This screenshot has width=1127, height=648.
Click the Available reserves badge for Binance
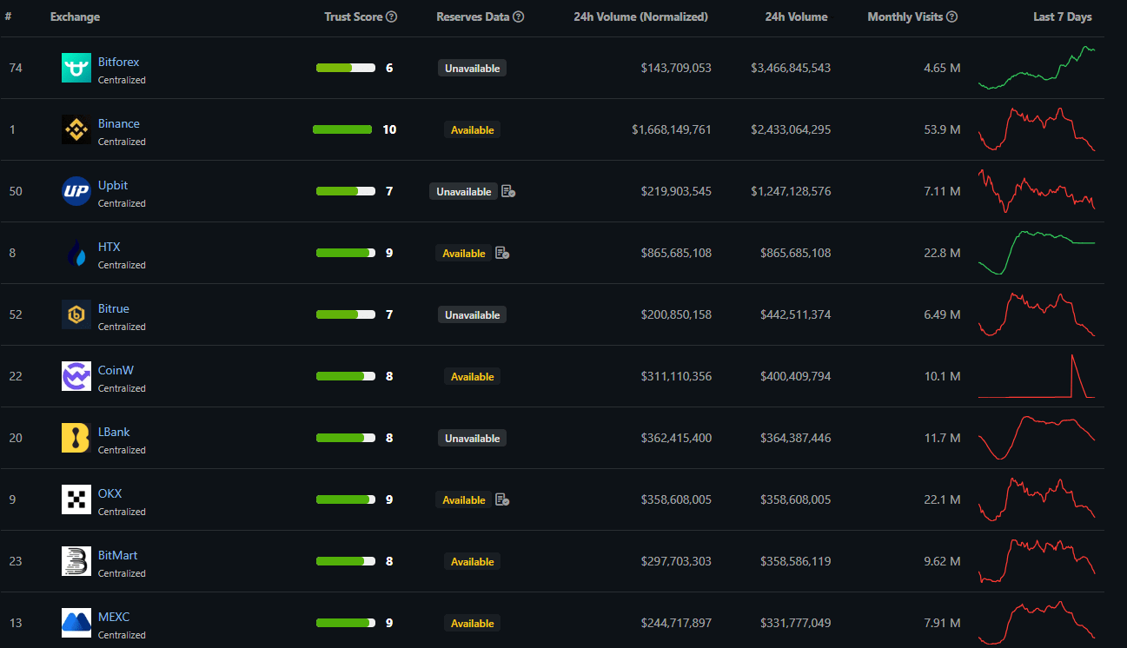(472, 129)
